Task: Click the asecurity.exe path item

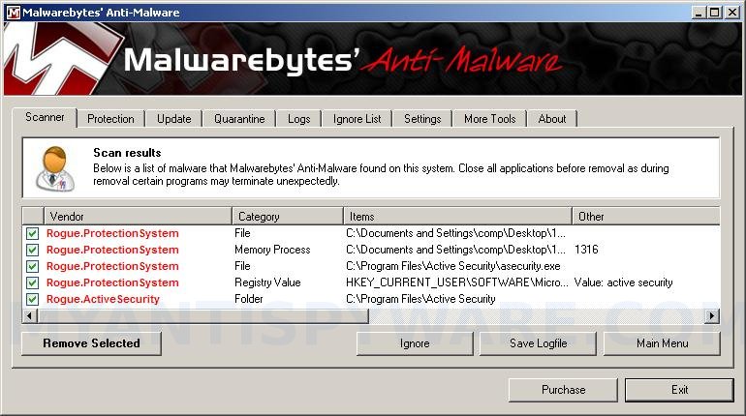Action: click(x=453, y=266)
